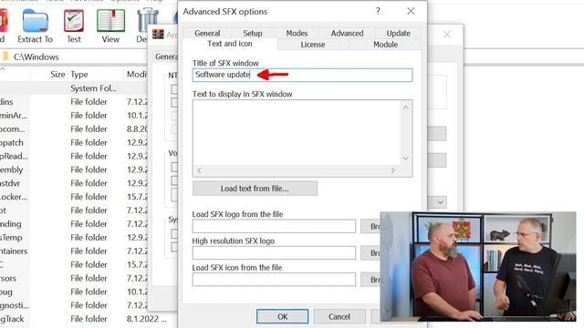
Task: Click the Cancel button
Action: click(x=339, y=316)
